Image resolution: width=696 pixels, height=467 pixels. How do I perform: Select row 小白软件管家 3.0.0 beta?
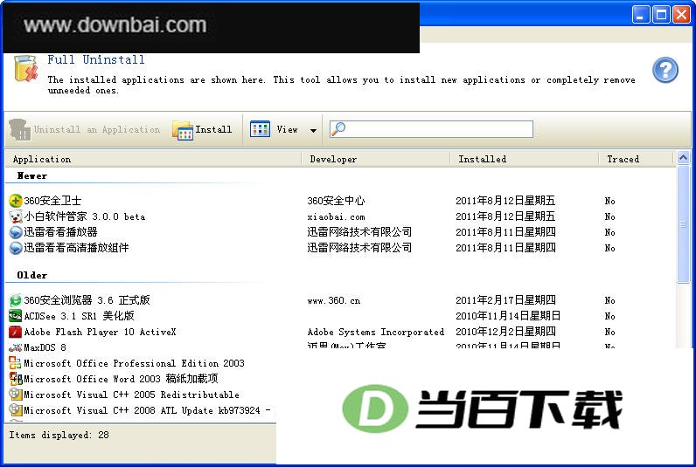[x=84, y=216]
